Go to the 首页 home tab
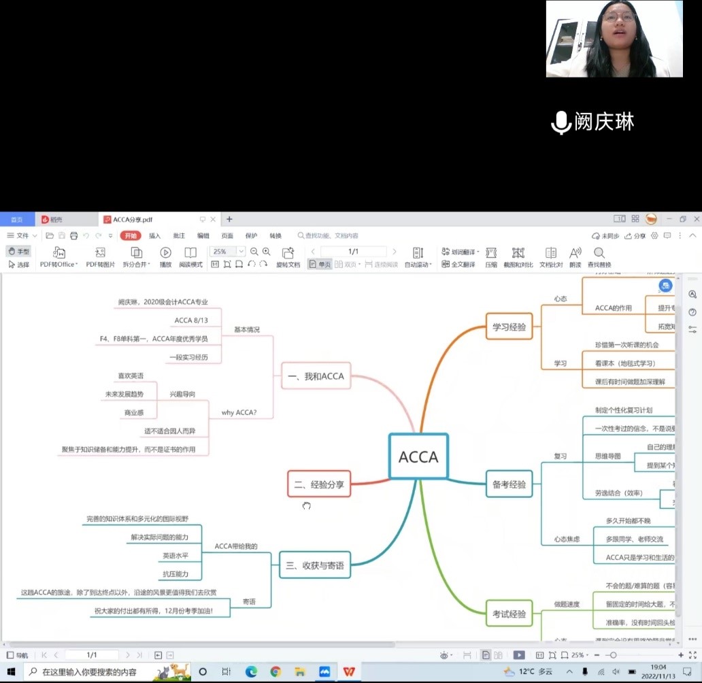Screen dimensions: 702x683 tap(17, 220)
